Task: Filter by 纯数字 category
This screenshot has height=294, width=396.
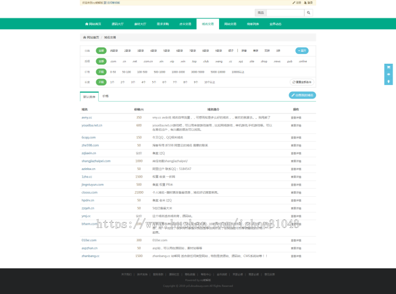Action: [x=114, y=51]
